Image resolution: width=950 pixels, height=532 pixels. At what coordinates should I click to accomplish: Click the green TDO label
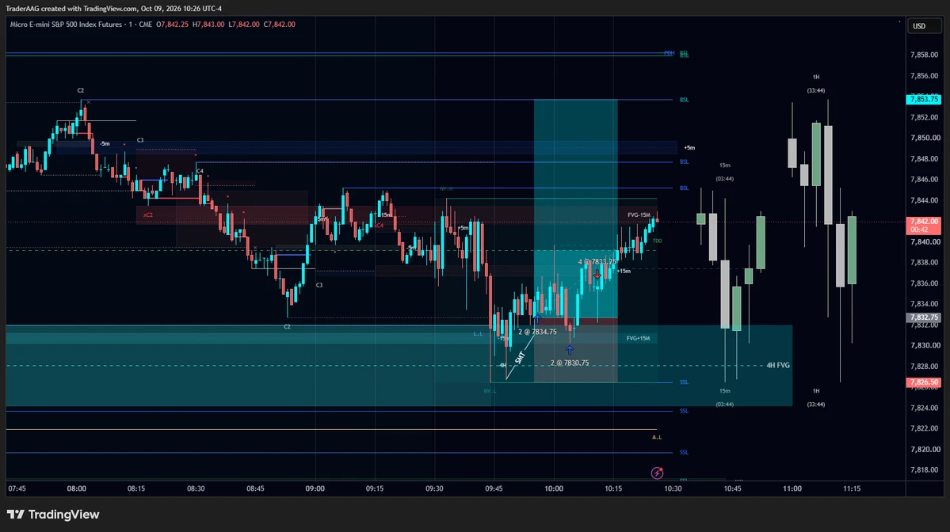pos(658,241)
